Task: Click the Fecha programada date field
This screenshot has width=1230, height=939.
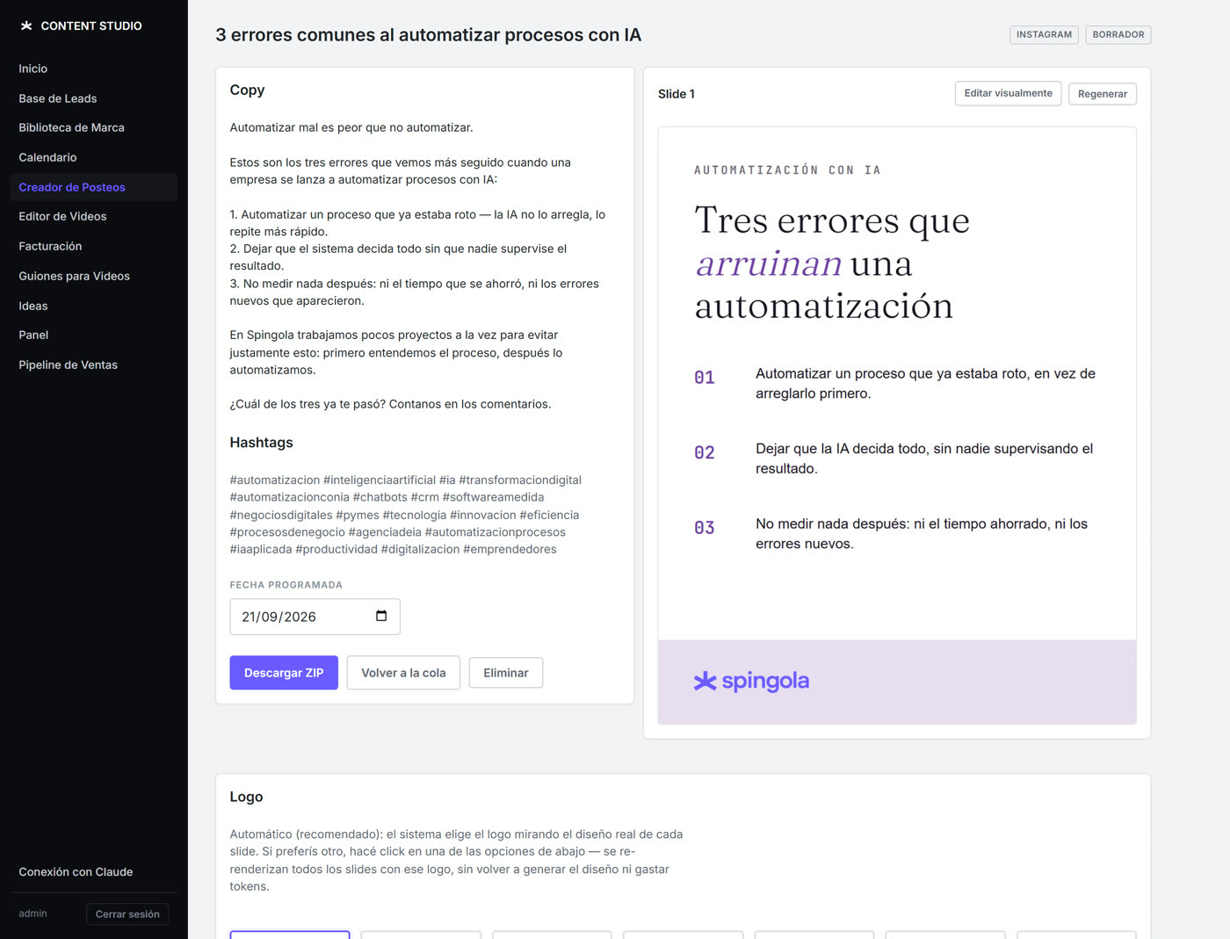Action: (315, 617)
